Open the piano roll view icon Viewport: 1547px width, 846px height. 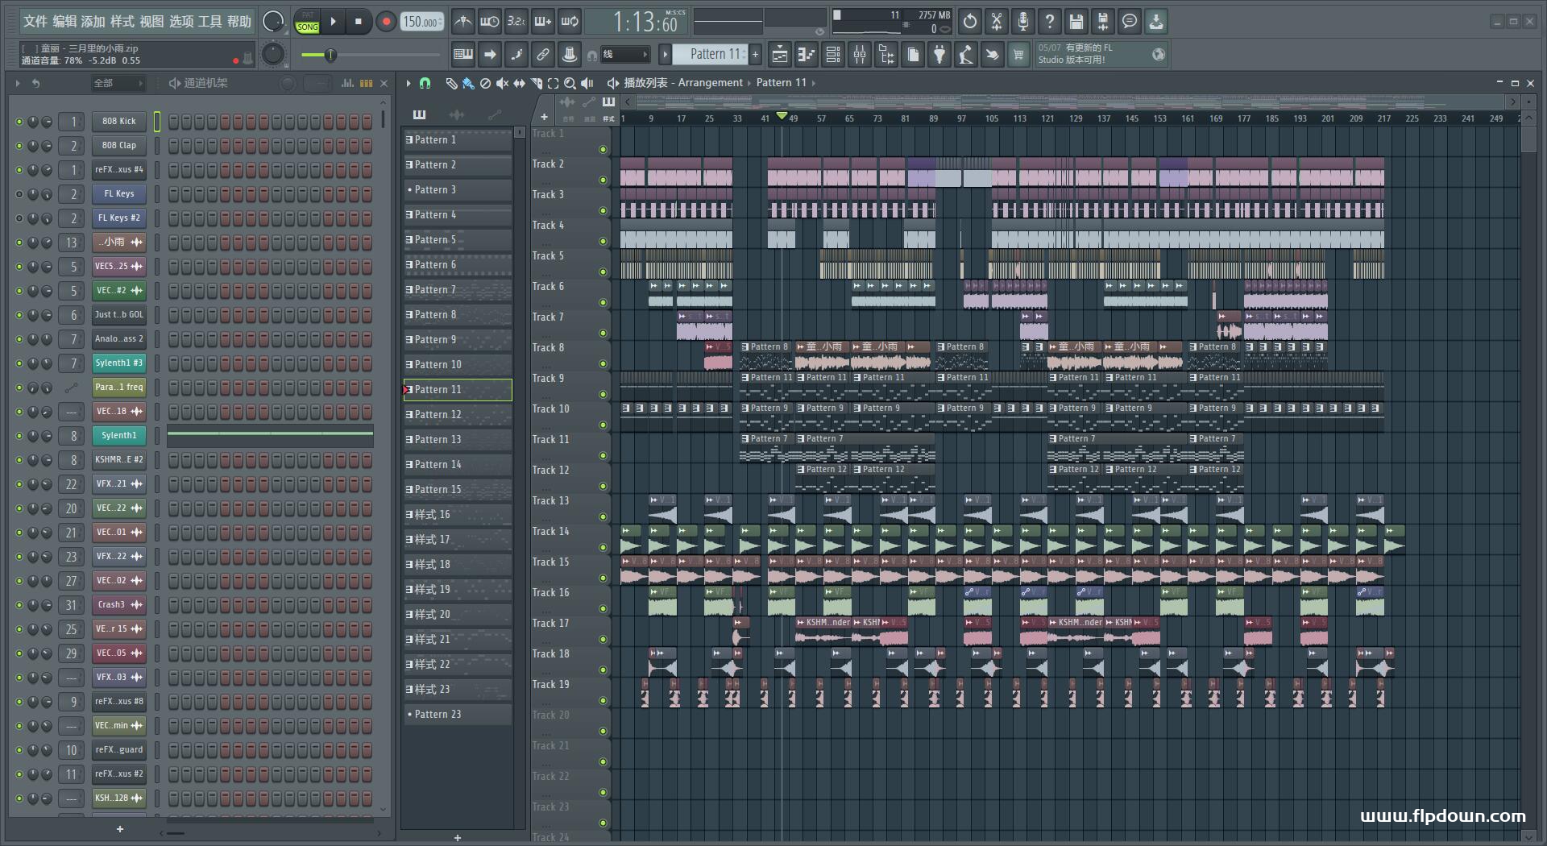tap(807, 55)
